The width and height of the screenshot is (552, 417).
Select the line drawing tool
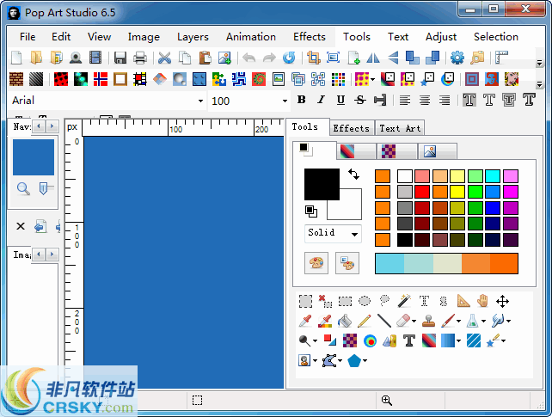[384, 321]
